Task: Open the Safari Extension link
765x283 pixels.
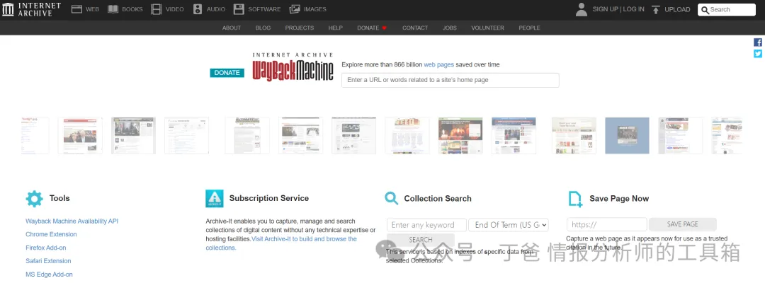Action: coord(48,261)
